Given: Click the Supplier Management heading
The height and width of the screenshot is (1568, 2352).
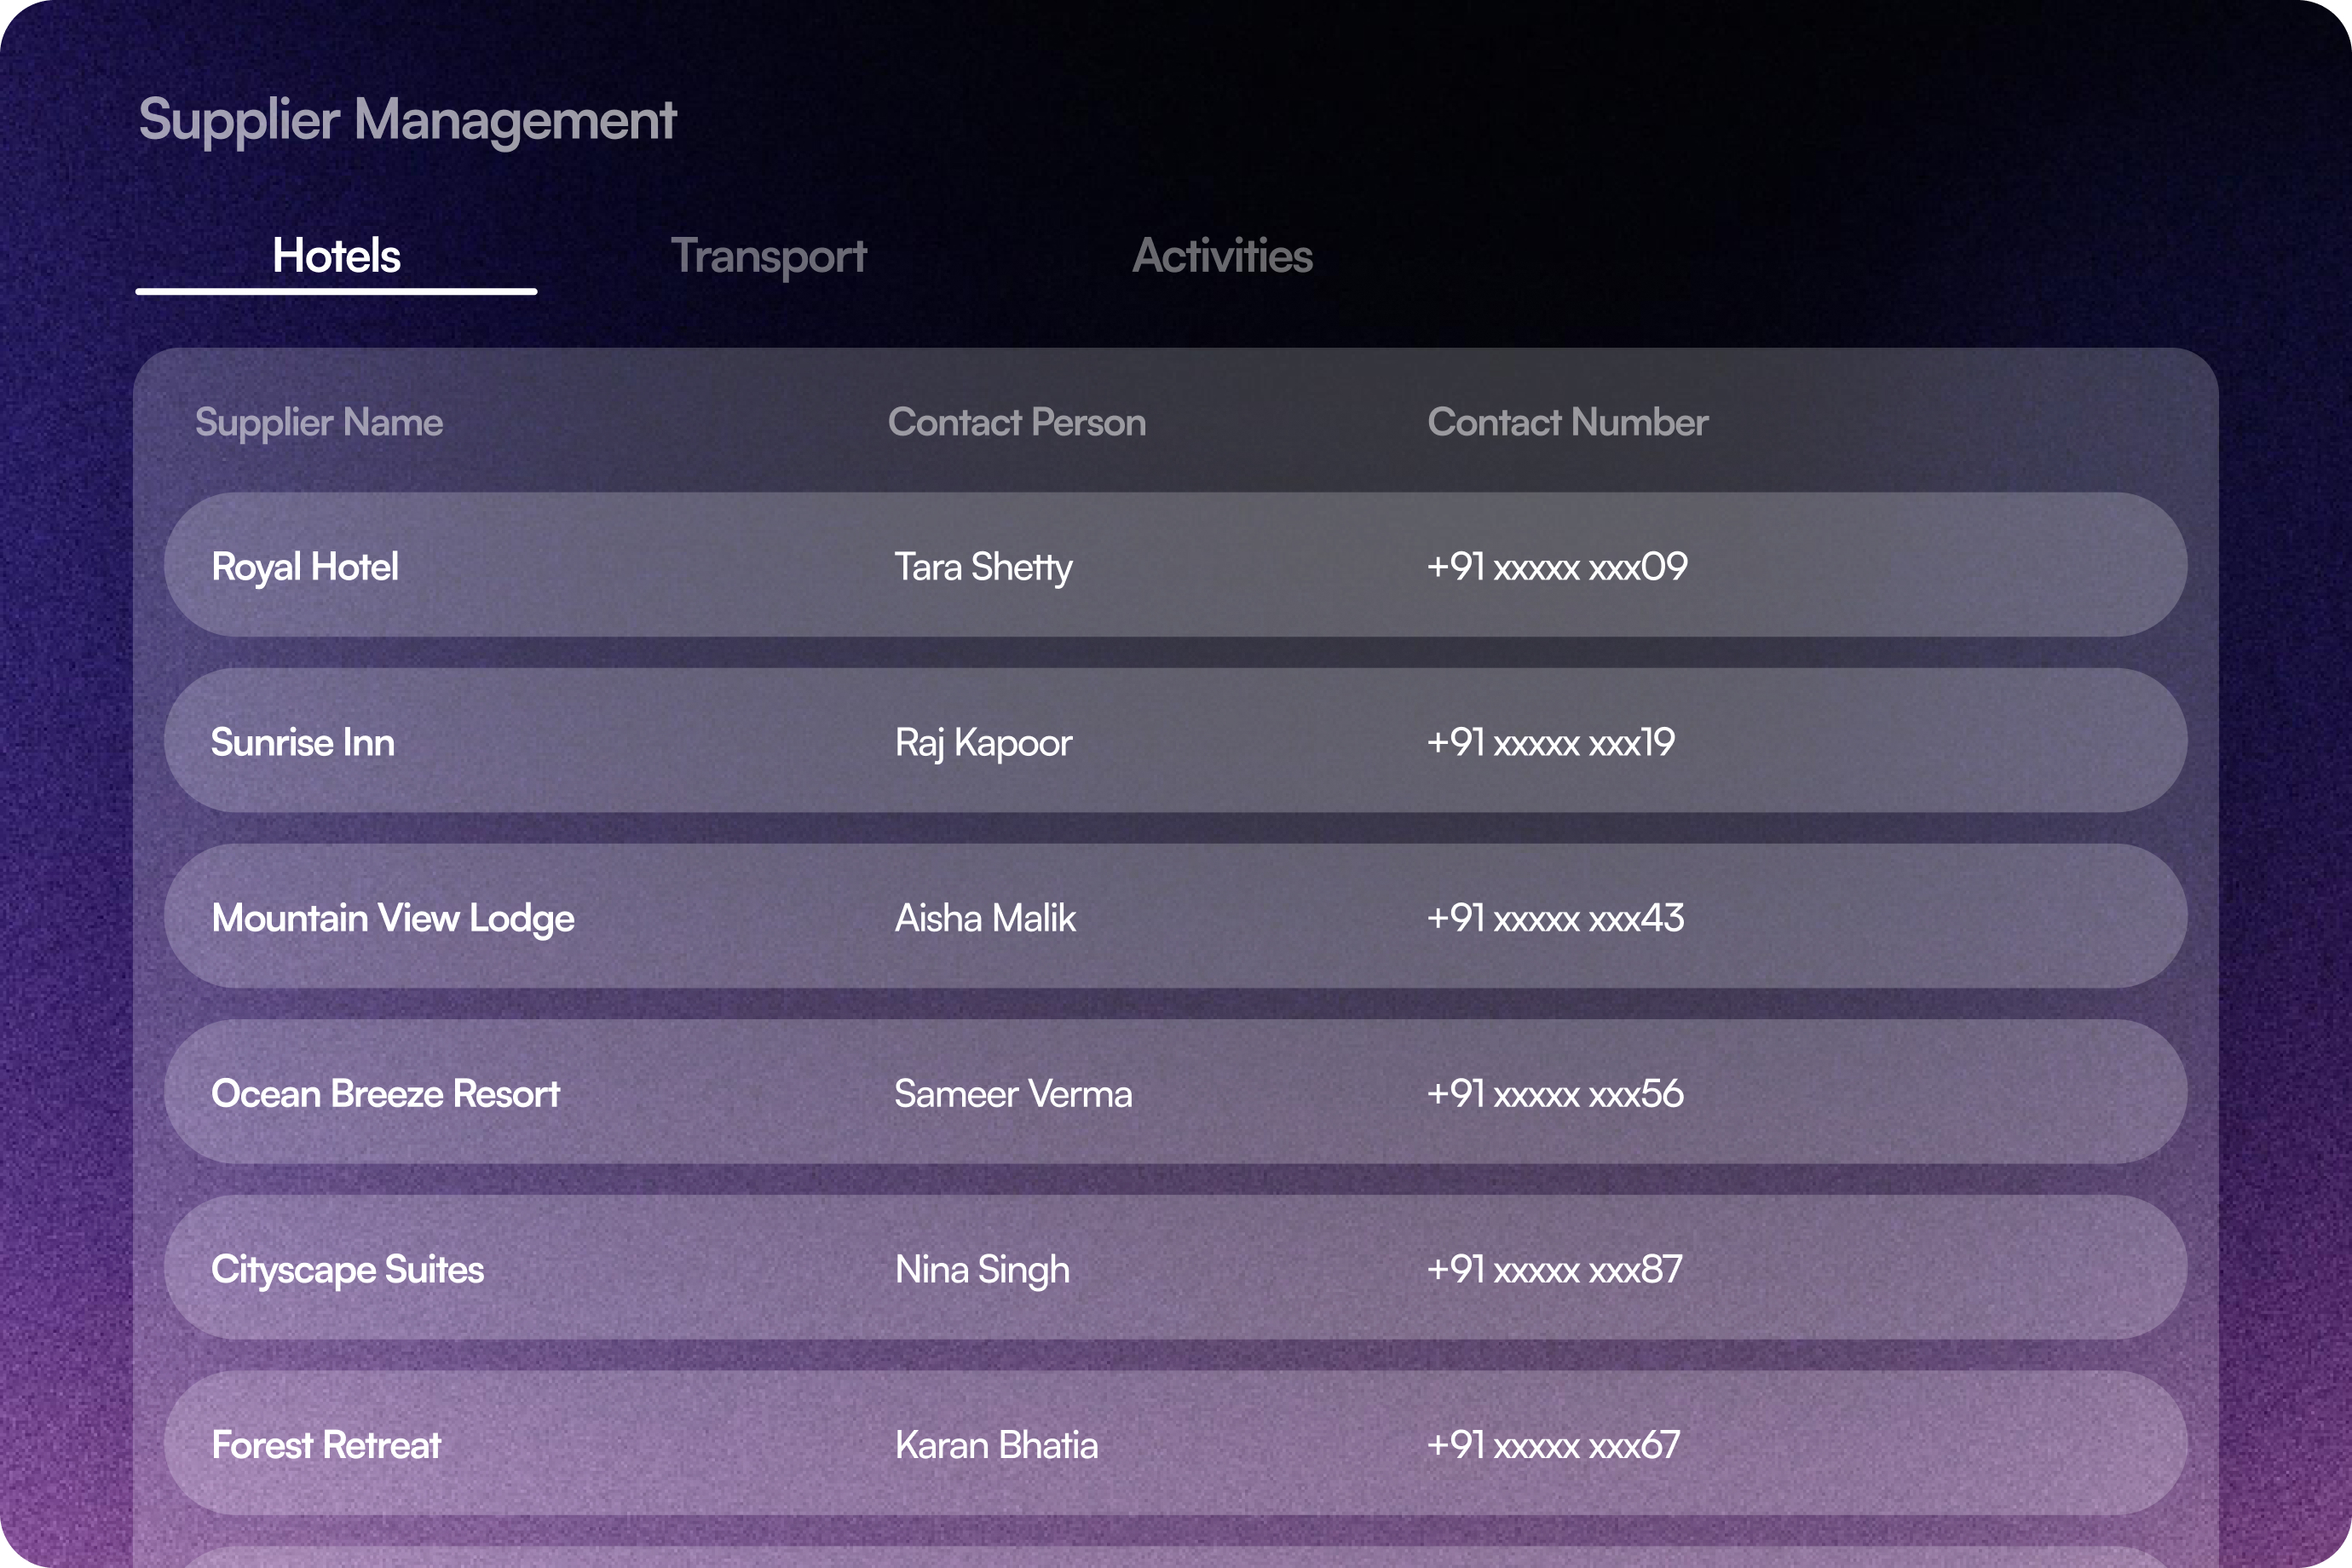Looking at the screenshot, I should click(408, 120).
